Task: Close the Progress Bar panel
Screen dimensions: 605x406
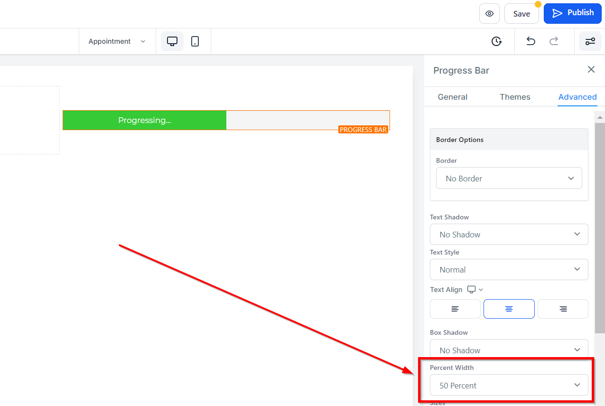Action: coord(591,70)
